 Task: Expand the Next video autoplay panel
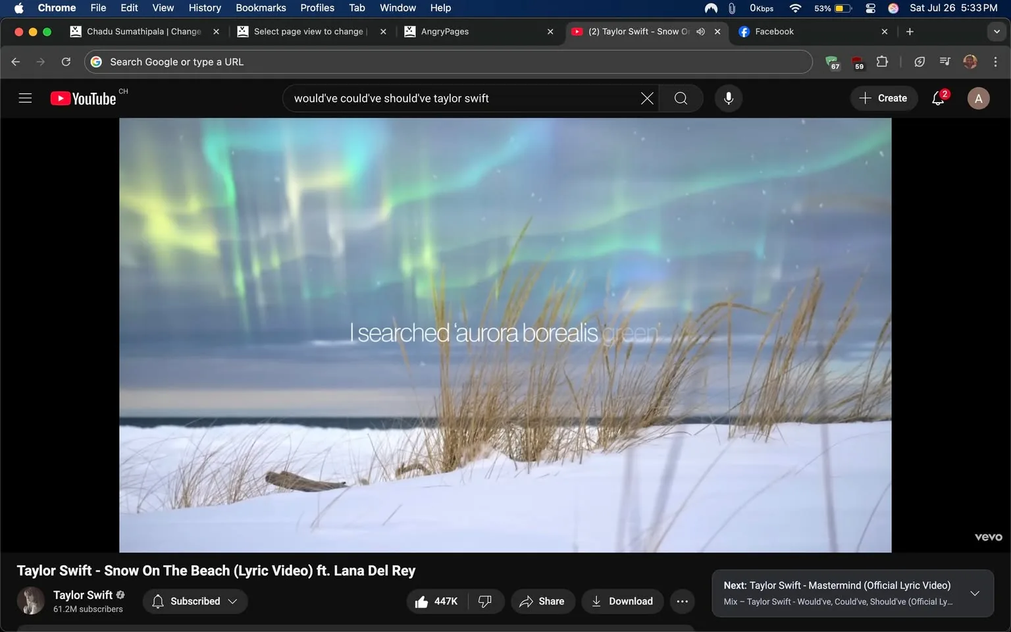coord(975,593)
